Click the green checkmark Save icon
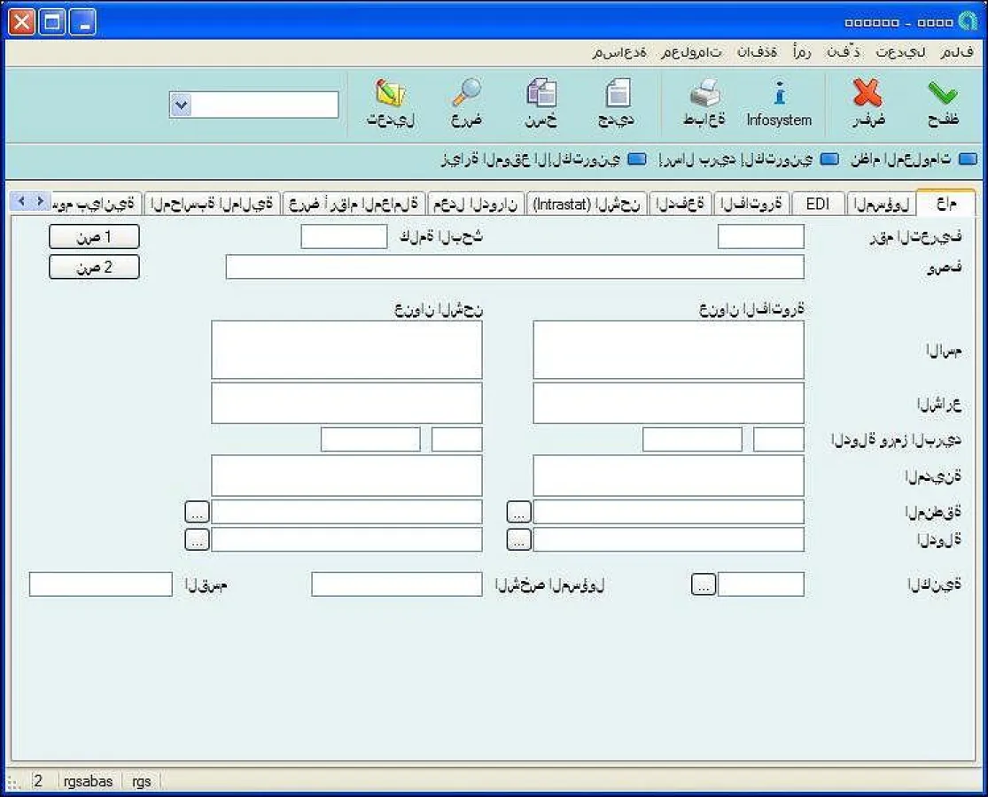 [943, 95]
